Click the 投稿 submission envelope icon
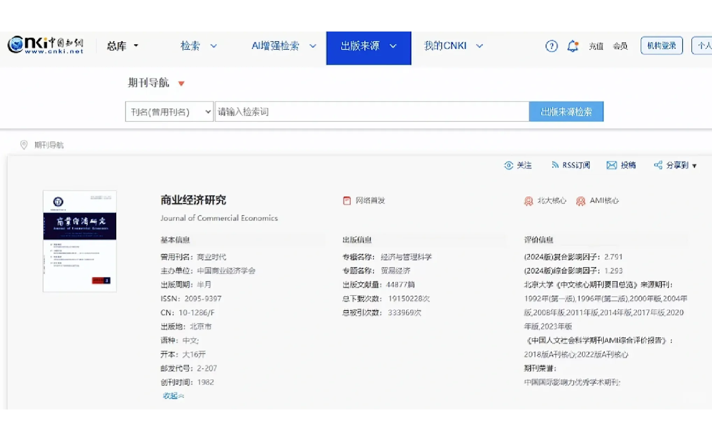712x441 pixels. 622,165
